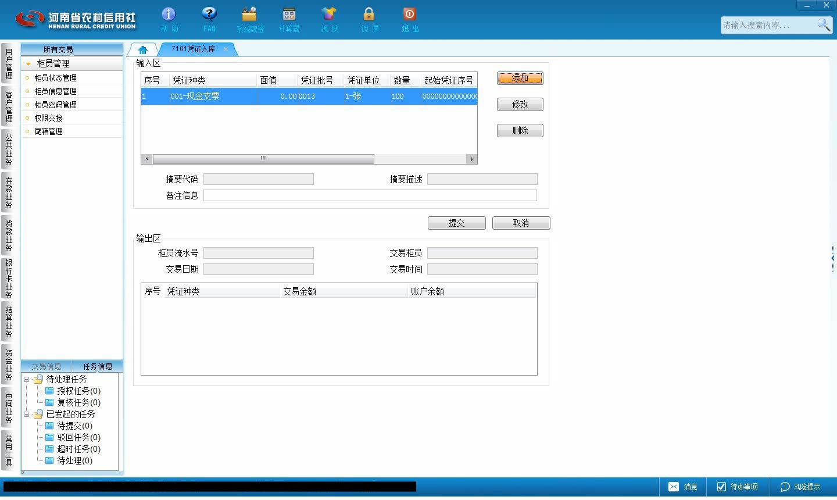Click the 取消 cancel button
This screenshot has width=837, height=500.
521,223
